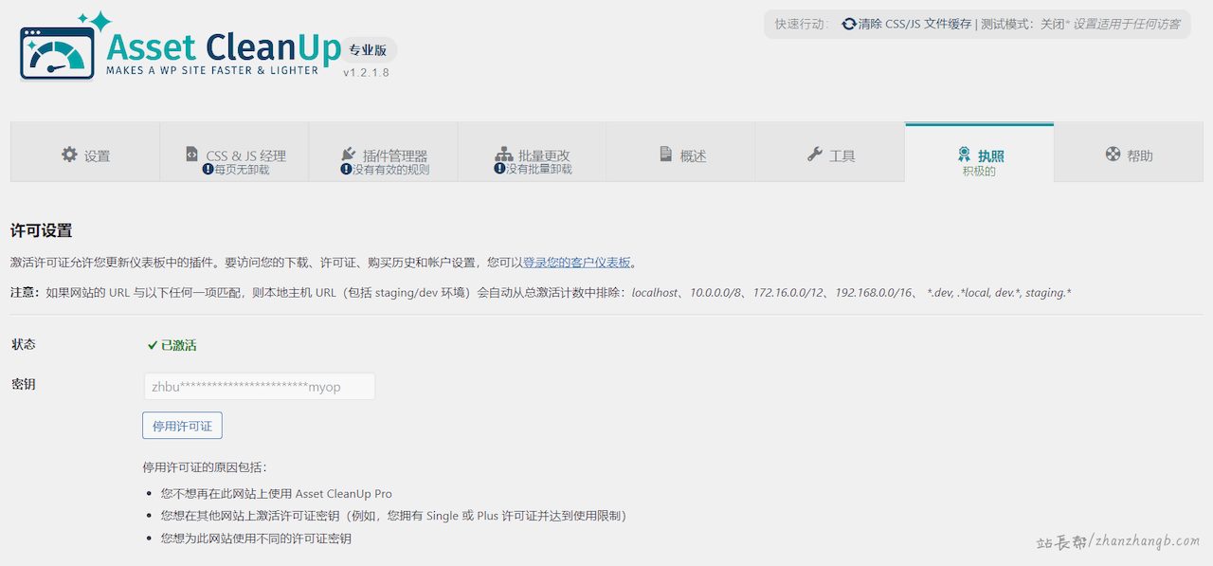Click the gear icon on the 设置 tab

(x=69, y=155)
